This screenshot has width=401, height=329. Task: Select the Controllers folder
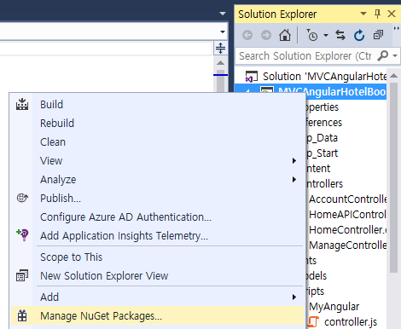point(324,184)
